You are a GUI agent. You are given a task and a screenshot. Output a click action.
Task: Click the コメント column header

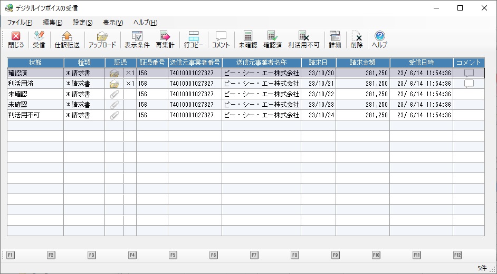[x=469, y=63]
